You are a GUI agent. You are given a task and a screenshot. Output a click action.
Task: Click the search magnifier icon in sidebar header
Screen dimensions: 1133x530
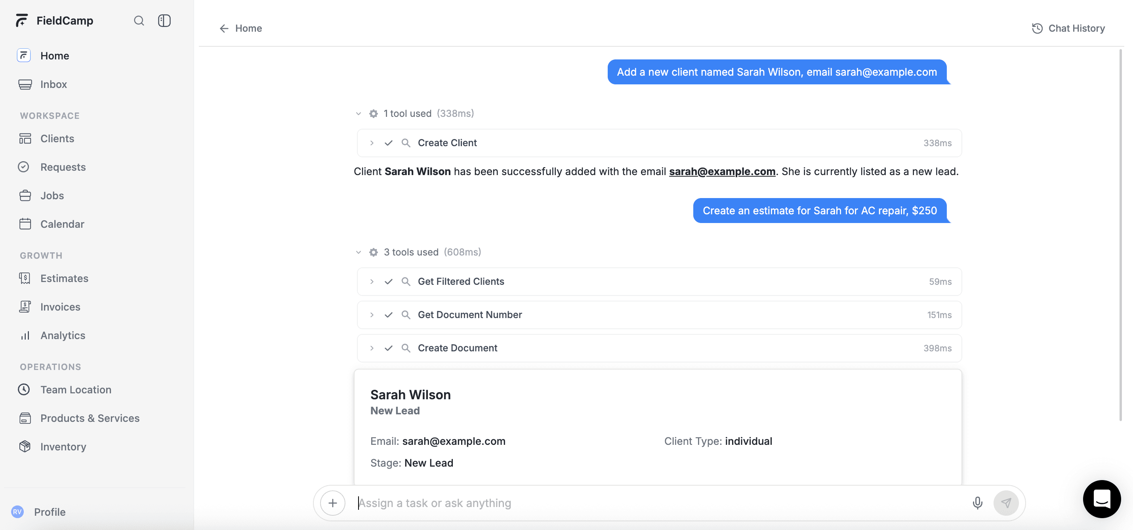(x=139, y=21)
